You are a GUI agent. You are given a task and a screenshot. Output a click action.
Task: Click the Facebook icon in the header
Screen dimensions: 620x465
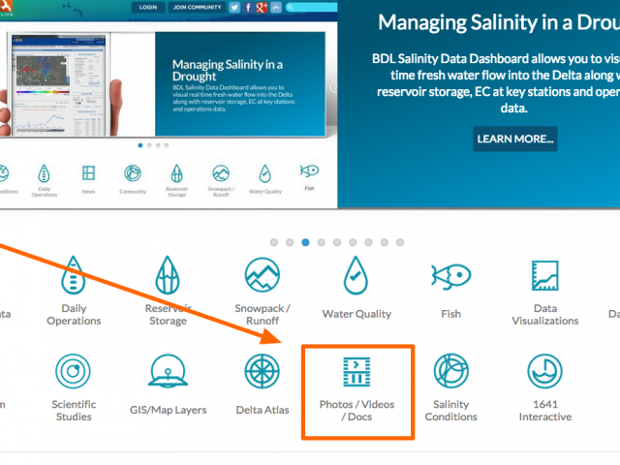(x=248, y=7)
